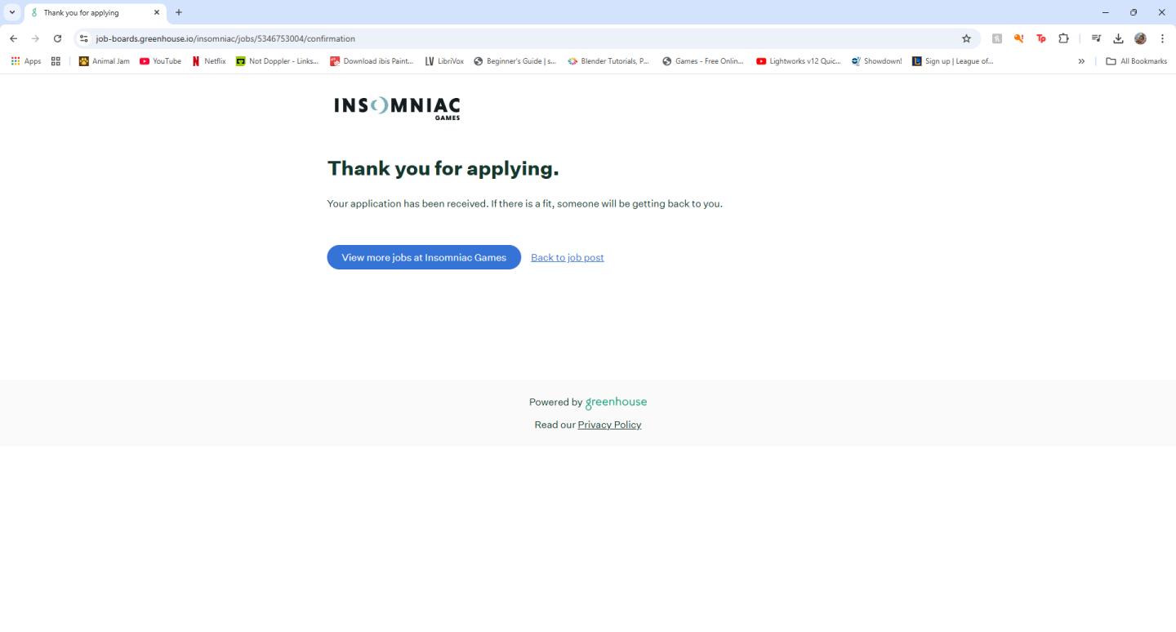This screenshot has height=632, width=1176.
Task: Open the Beginner's Guide bookmark
Action: pos(514,61)
